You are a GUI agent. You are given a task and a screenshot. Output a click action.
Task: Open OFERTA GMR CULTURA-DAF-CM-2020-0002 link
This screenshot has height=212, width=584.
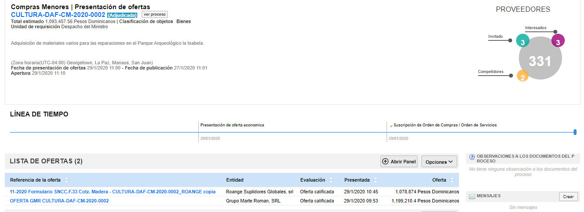point(59,201)
